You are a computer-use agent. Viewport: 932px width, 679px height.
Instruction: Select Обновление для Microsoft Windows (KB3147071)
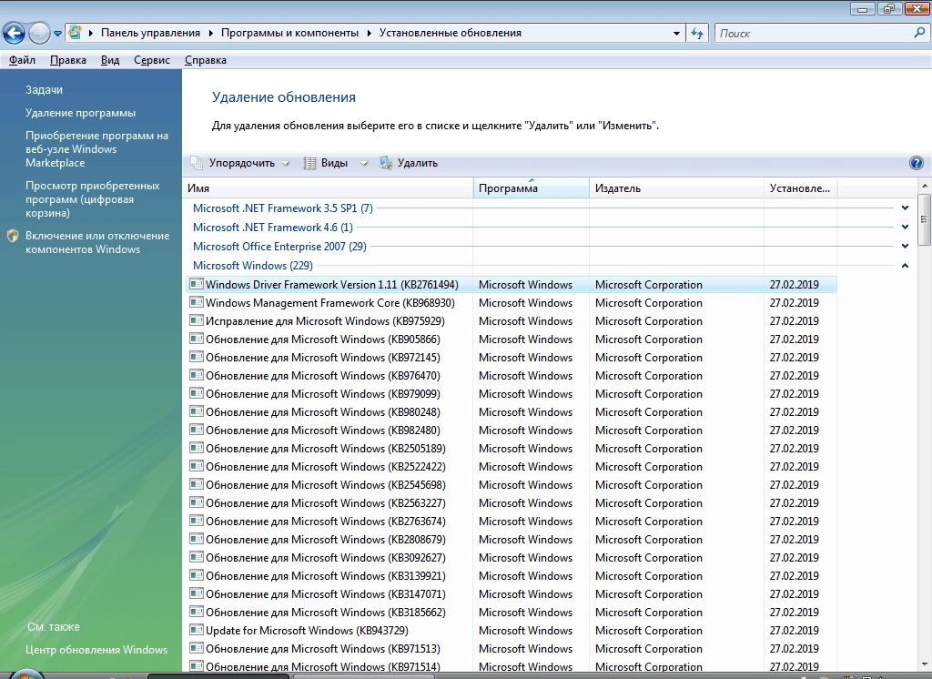[x=512, y=594]
